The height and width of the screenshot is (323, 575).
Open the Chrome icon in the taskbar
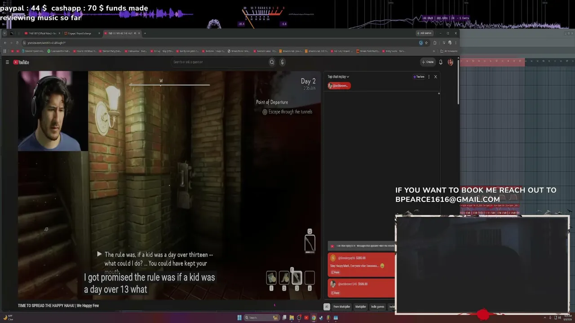click(x=314, y=318)
